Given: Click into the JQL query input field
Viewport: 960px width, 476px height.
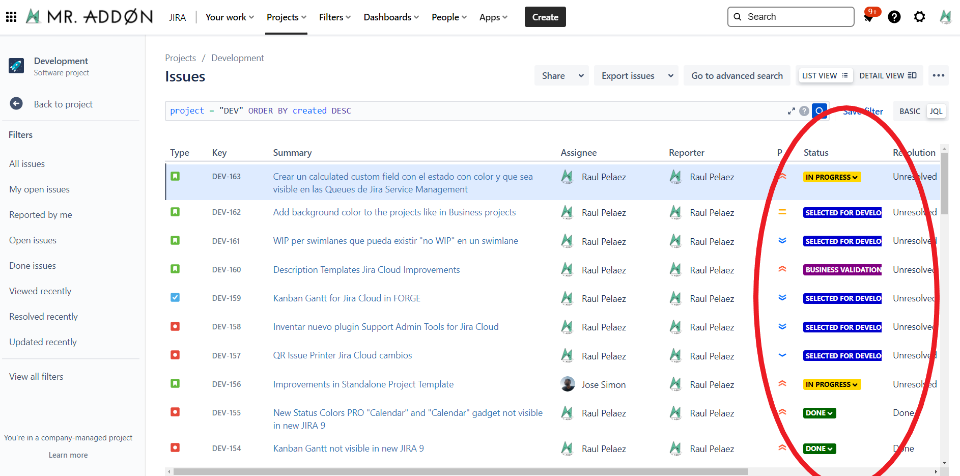Looking at the screenshot, I should (473, 111).
